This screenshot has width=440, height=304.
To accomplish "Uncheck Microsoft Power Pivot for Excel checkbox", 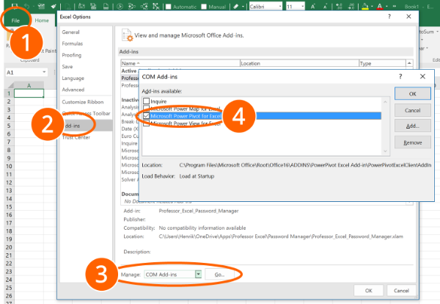I will 146,116.
